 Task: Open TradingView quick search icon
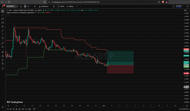pyautogui.click(x=188, y=6)
